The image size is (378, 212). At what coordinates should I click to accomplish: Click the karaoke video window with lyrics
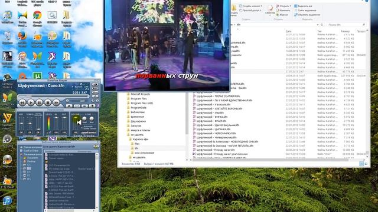tap(167, 45)
